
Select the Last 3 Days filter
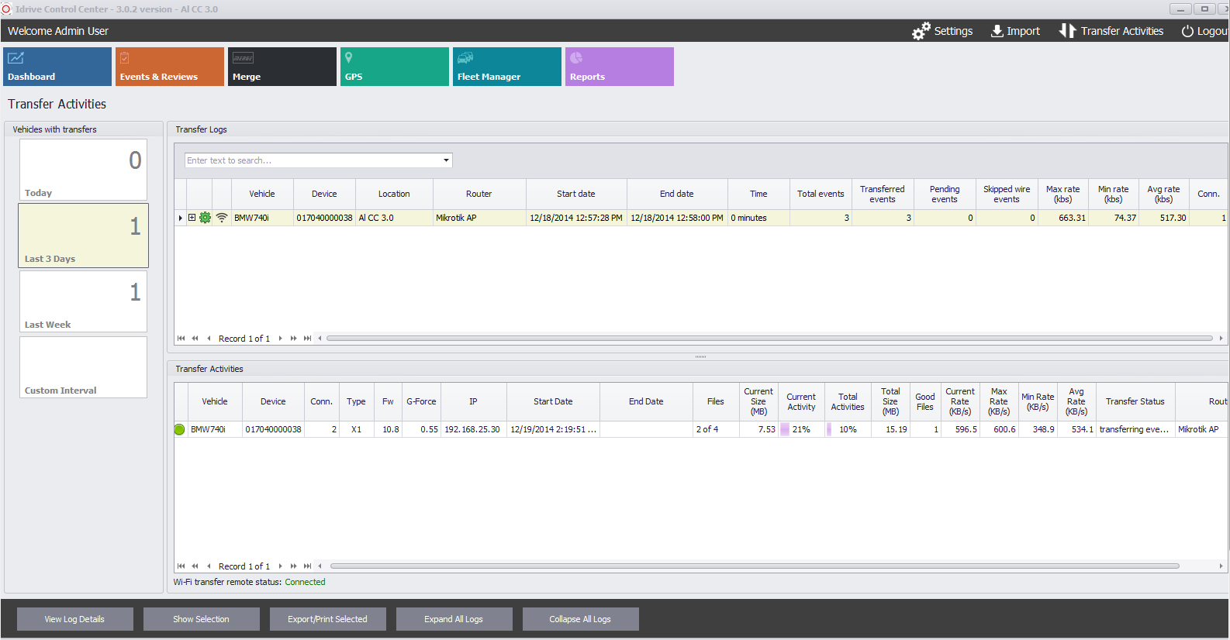(83, 236)
